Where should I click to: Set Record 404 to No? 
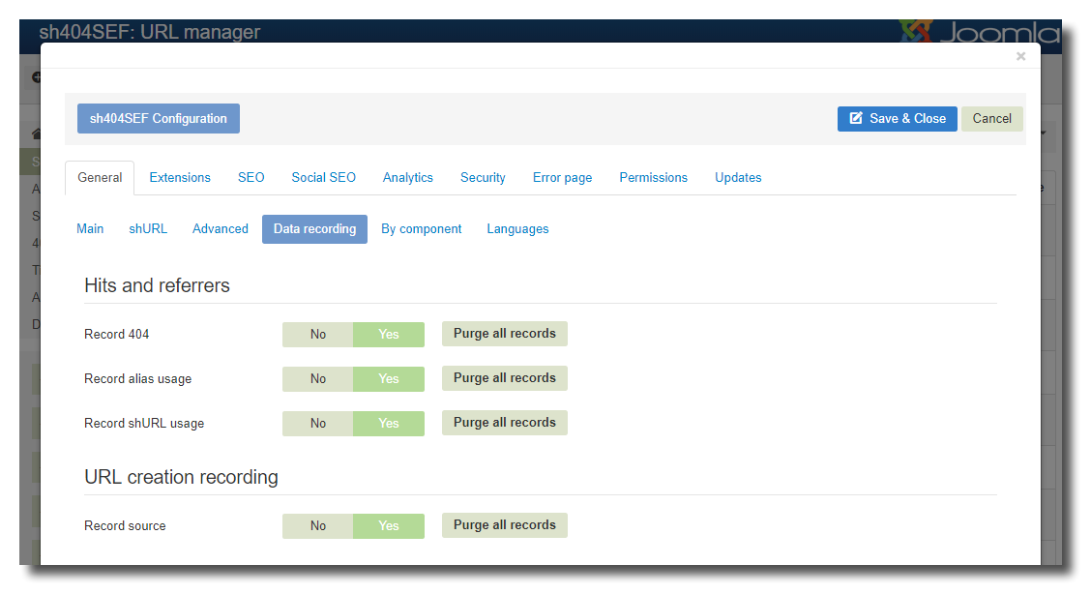[x=318, y=335]
